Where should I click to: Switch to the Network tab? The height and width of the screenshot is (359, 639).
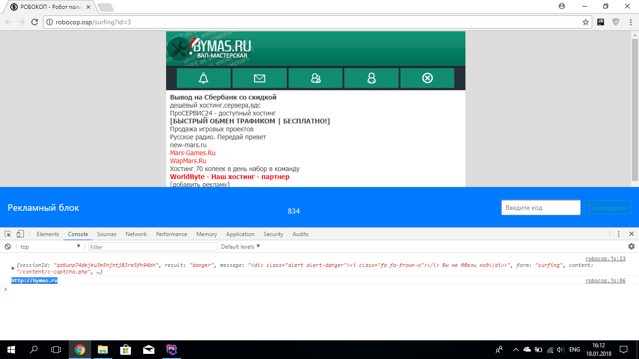136,234
